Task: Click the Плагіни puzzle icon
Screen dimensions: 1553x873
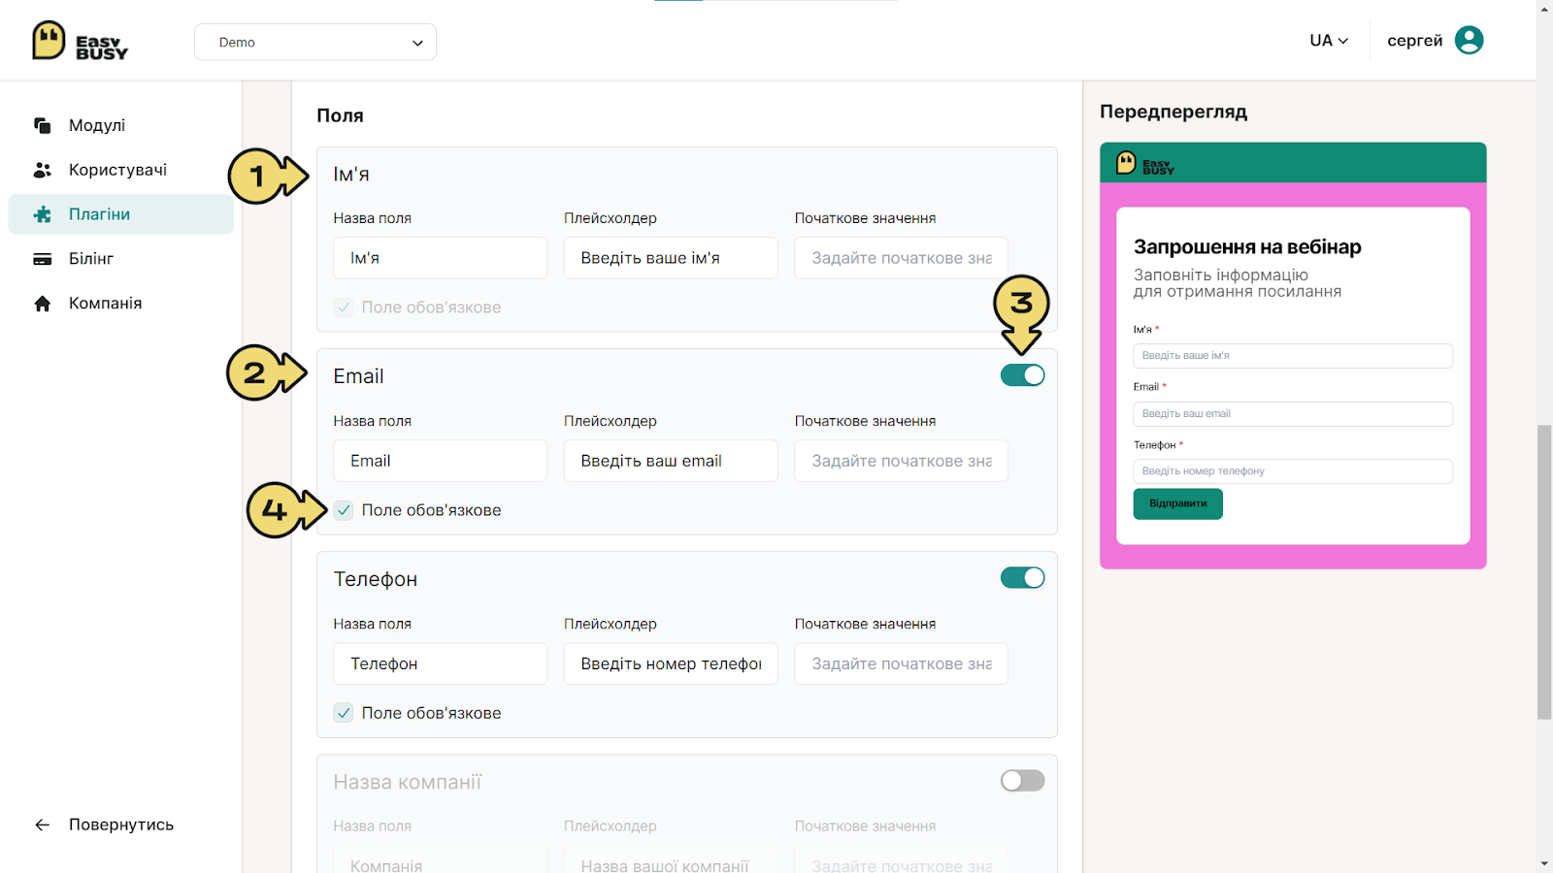Action: point(43,214)
